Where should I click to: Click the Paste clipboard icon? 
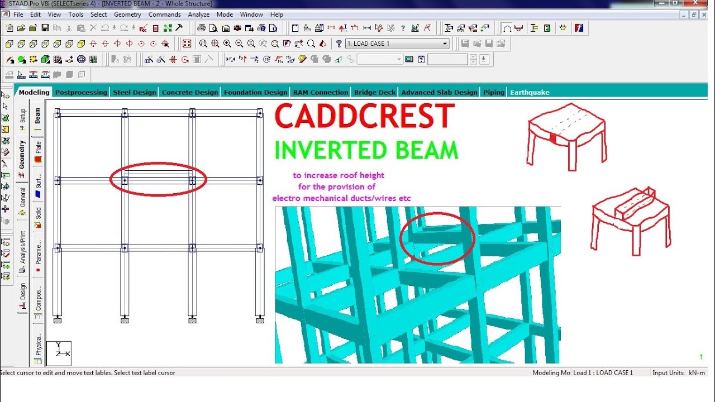coord(81,28)
